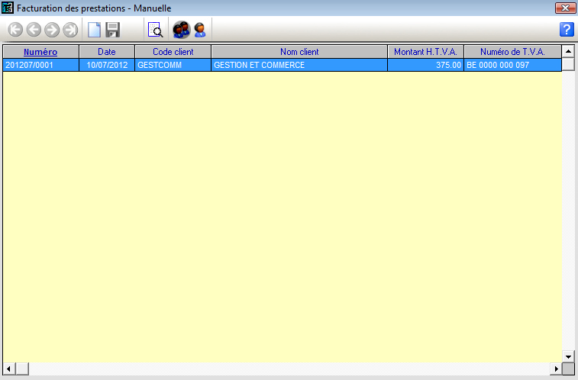Go to the previous record arrow

(x=34, y=30)
